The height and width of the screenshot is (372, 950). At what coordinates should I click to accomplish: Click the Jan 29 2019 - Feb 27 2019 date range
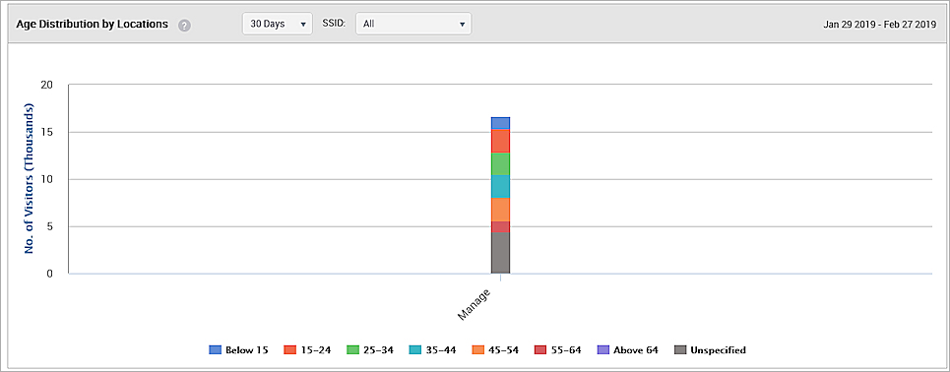pyautogui.click(x=880, y=25)
